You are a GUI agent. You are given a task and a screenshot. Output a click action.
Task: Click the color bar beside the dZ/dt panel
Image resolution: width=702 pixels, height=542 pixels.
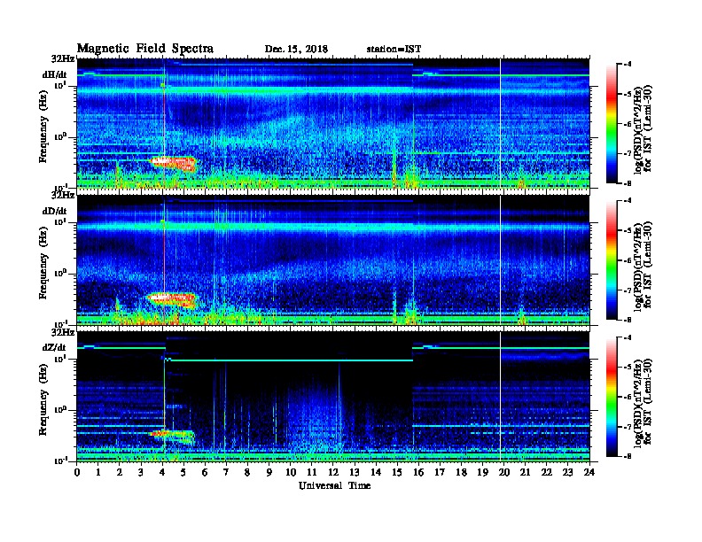tap(611, 397)
